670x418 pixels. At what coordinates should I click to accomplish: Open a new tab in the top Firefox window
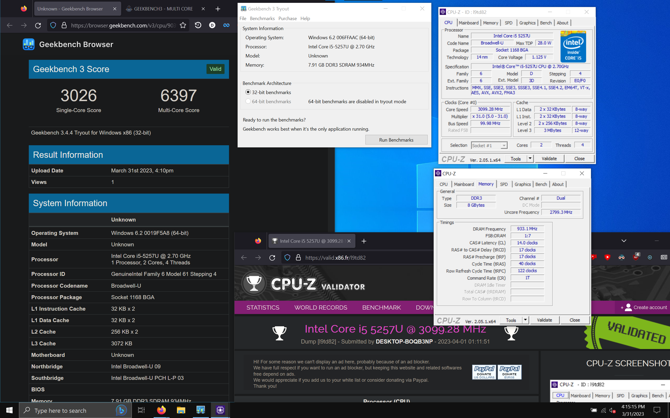[218, 9]
